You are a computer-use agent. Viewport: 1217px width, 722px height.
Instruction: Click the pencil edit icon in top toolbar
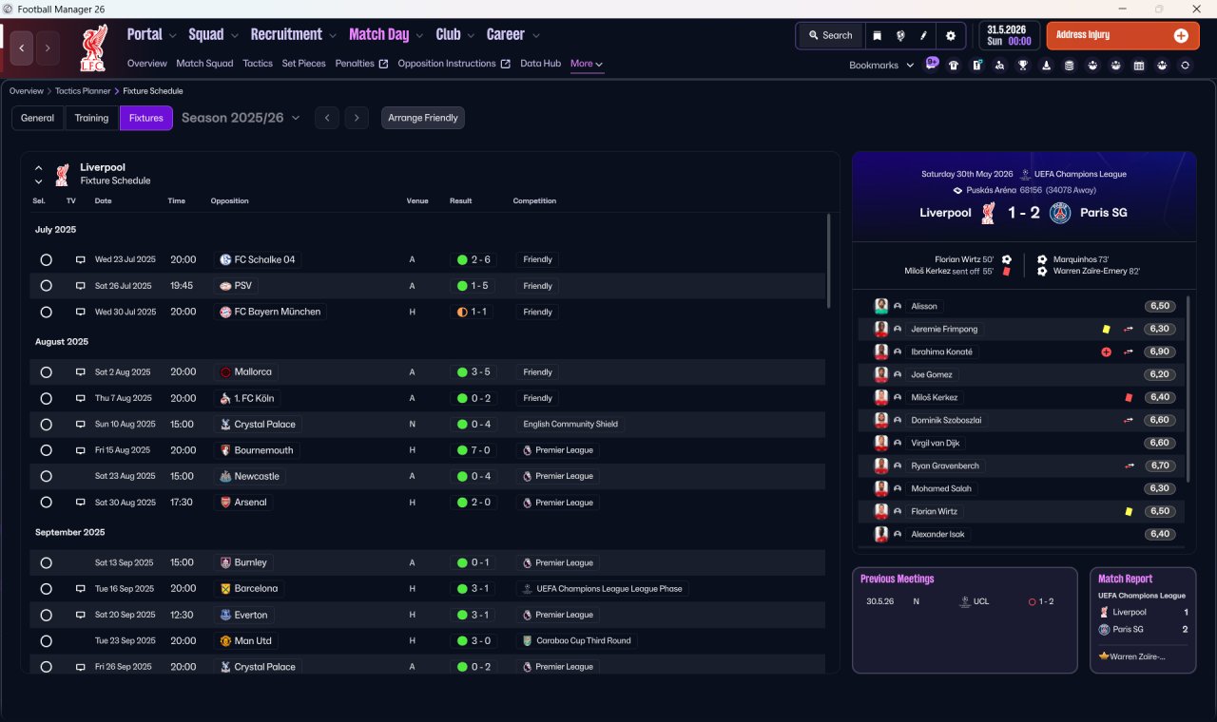tap(923, 35)
